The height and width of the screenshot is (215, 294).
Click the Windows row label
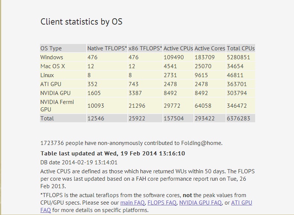click(x=52, y=57)
